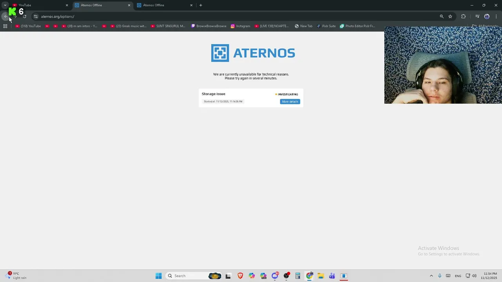Open the weather widget showing Light rain
This screenshot has height=282, width=502.
pos(16,276)
